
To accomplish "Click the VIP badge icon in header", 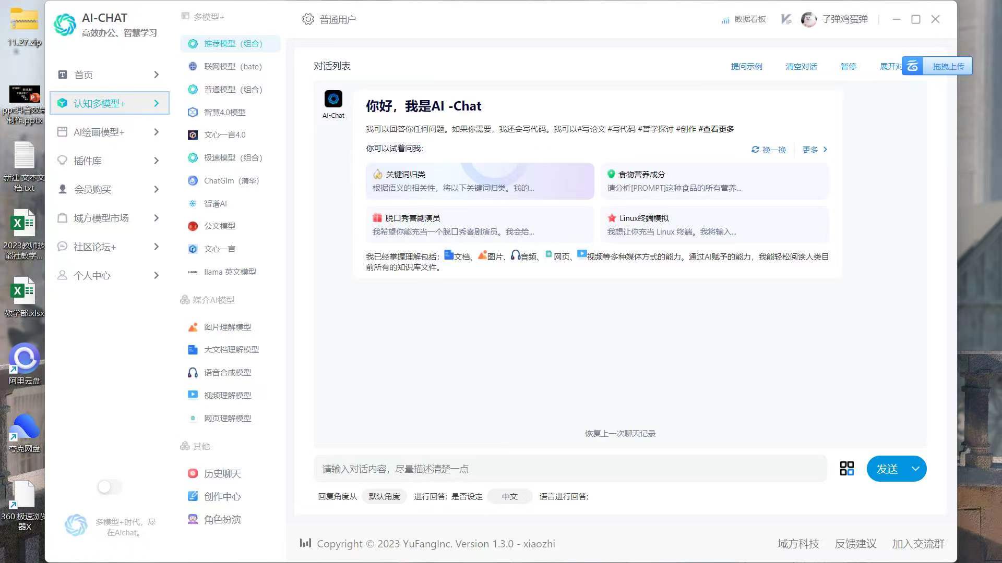I will [786, 19].
